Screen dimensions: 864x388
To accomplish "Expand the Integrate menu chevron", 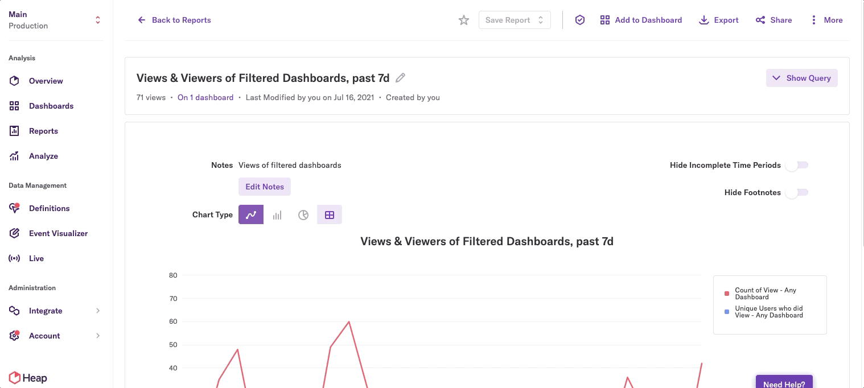I will tap(98, 311).
